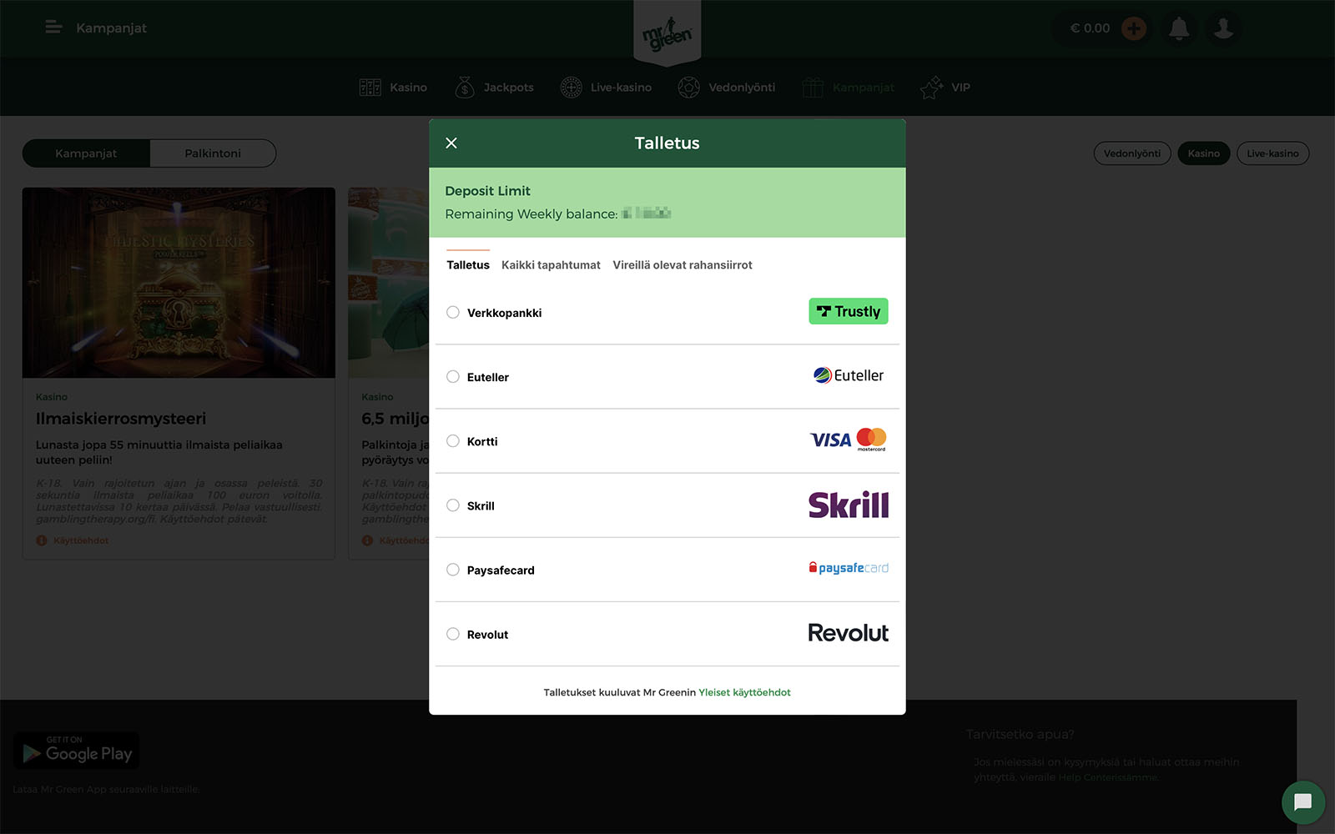The image size is (1335, 834).
Task: Filter by Live-kasino pill button
Action: click(x=1272, y=153)
